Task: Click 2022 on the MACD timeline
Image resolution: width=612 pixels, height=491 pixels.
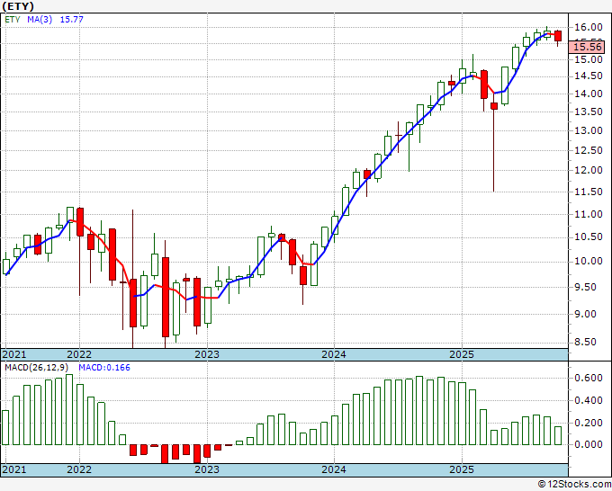Action: pos(79,469)
